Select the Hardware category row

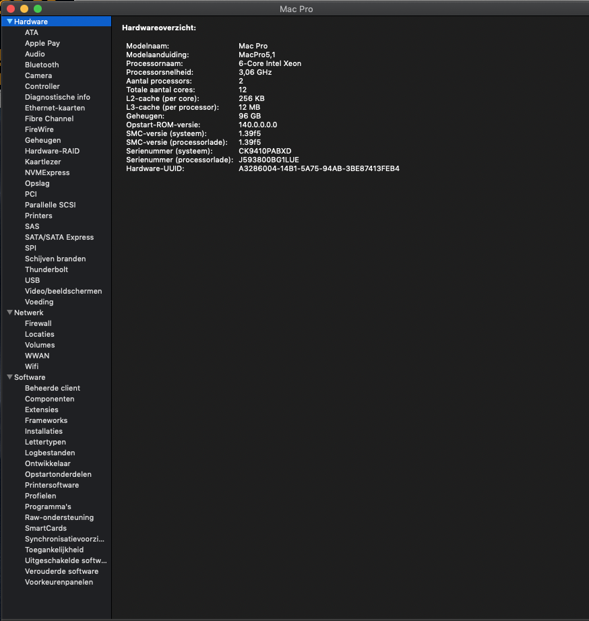coord(57,22)
